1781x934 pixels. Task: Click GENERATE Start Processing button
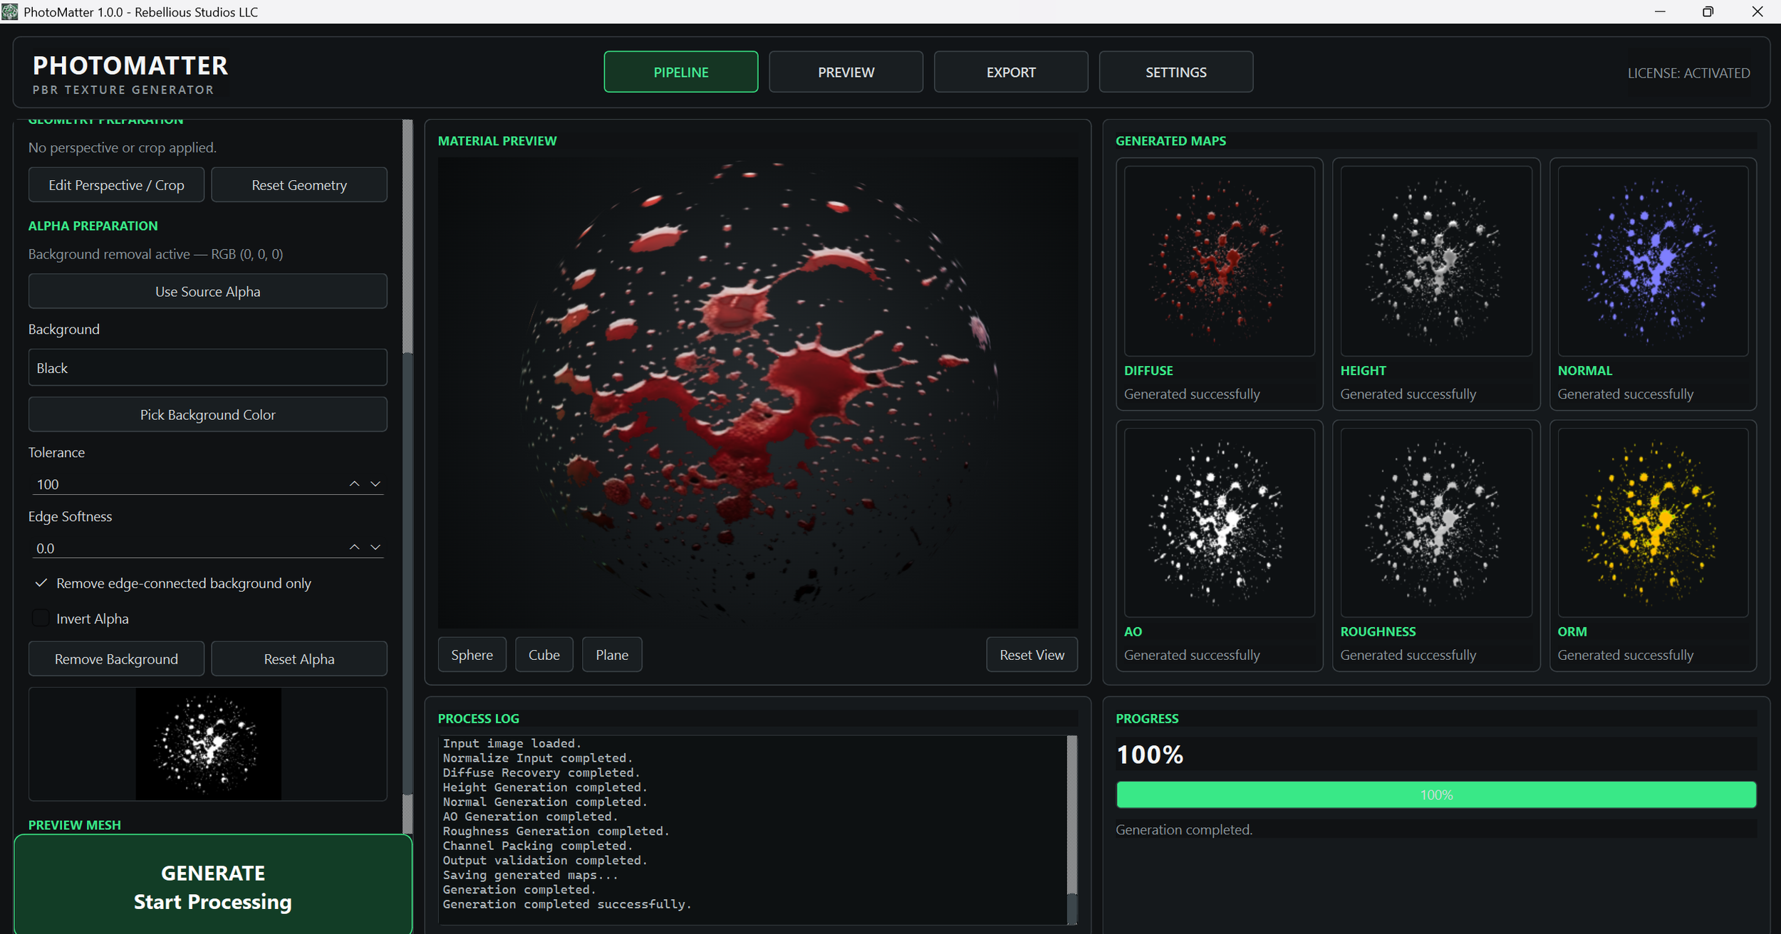pos(213,886)
